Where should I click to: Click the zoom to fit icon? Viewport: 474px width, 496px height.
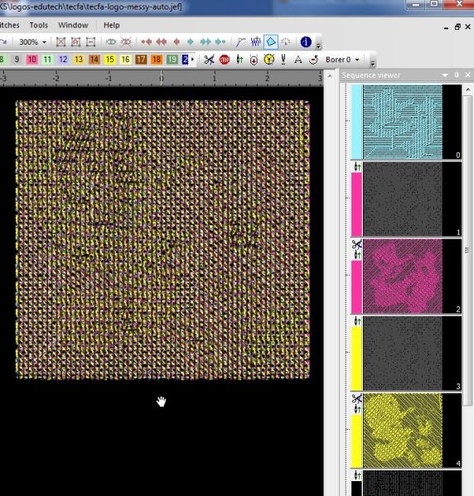tap(60, 41)
